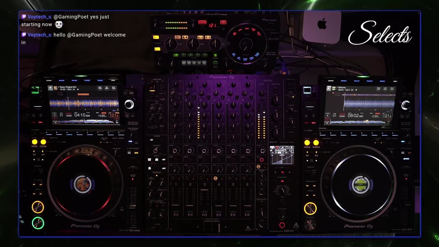Toggle the red BEAT FX ON/OFF button
Viewport: 439px width, 247px height.
(x=282, y=225)
